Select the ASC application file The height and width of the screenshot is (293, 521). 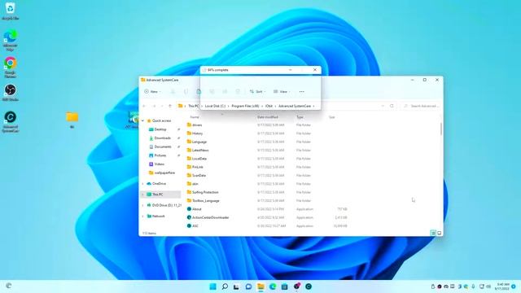point(195,226)
